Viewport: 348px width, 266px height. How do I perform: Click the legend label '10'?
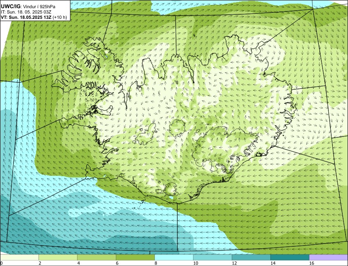pos(196,263)
